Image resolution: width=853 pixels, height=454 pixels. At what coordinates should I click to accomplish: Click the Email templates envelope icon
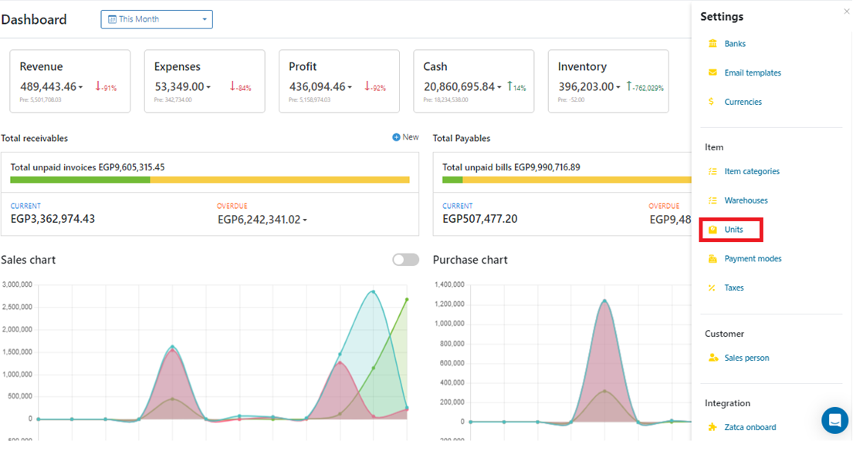point(712,73)
